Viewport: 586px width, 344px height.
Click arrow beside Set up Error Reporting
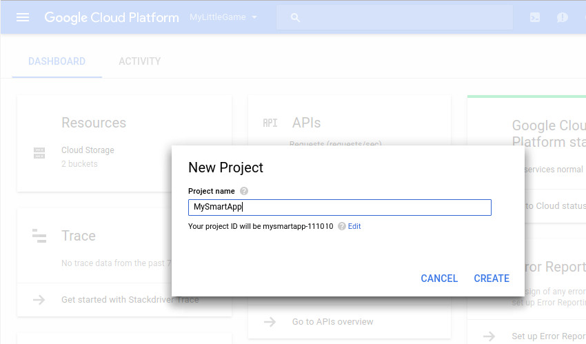tap(489, 336)
